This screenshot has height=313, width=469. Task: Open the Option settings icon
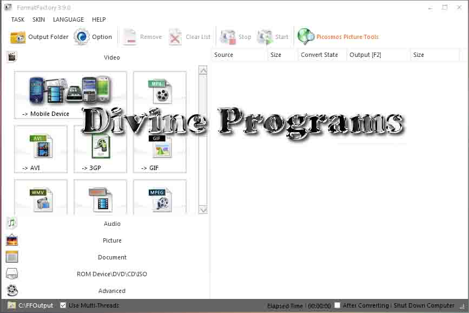coord(81,37)
